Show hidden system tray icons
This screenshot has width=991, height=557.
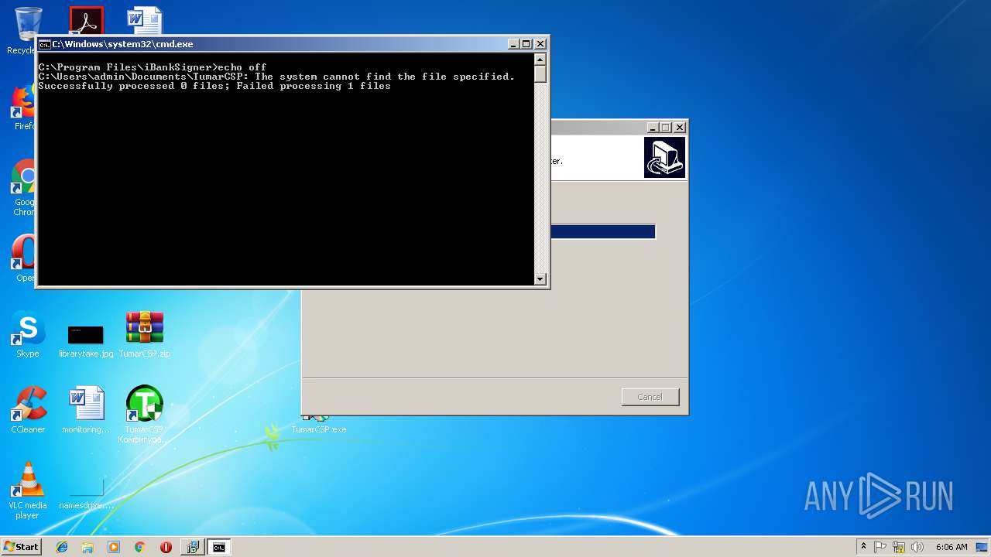[863, 546]
